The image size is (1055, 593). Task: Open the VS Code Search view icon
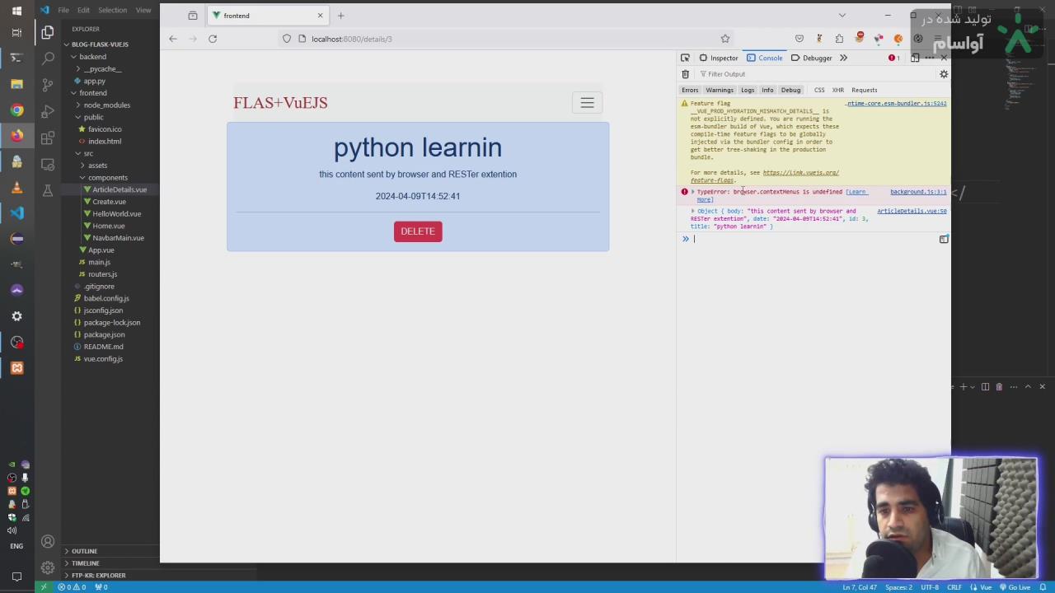click(48, 58)
